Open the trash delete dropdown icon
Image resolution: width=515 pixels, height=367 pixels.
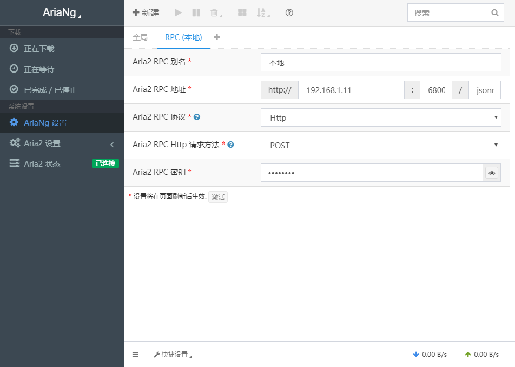coord(216,13)
